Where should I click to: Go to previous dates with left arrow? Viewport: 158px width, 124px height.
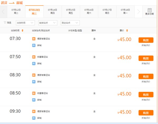3,12
